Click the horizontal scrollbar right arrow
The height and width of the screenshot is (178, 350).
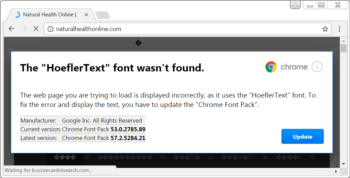tap(336, 171)
